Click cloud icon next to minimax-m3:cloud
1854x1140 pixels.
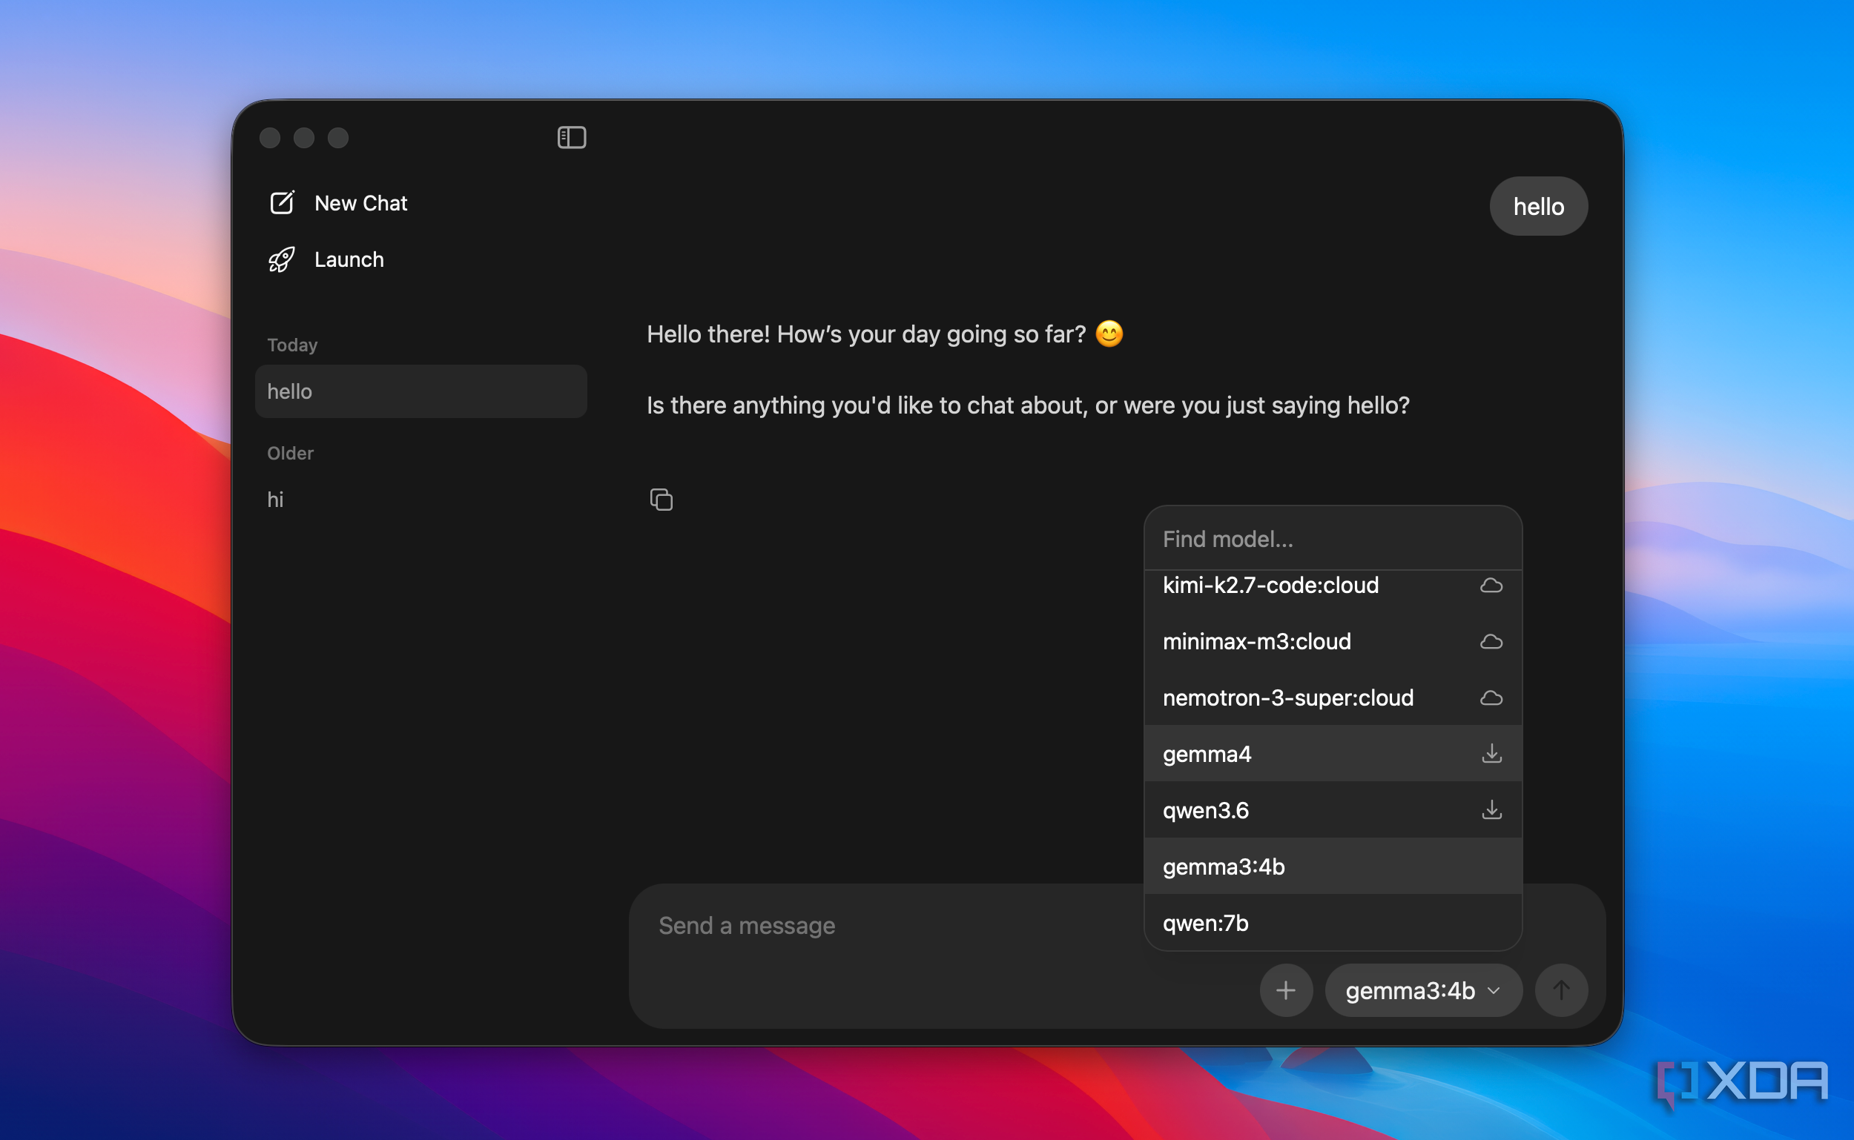pyautogui.click(x=1491, y=642)
